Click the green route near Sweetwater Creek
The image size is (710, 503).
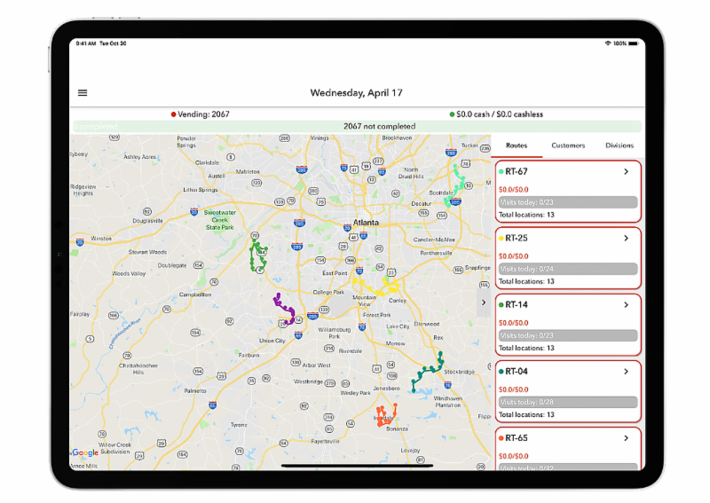click(x=258, y=256)
